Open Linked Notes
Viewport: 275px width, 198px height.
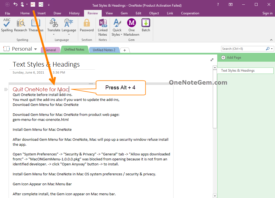click(103, 27)
